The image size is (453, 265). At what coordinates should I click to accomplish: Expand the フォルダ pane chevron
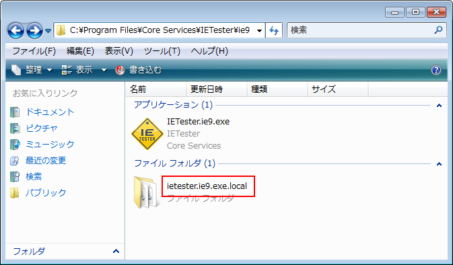[x=116, y=251]
